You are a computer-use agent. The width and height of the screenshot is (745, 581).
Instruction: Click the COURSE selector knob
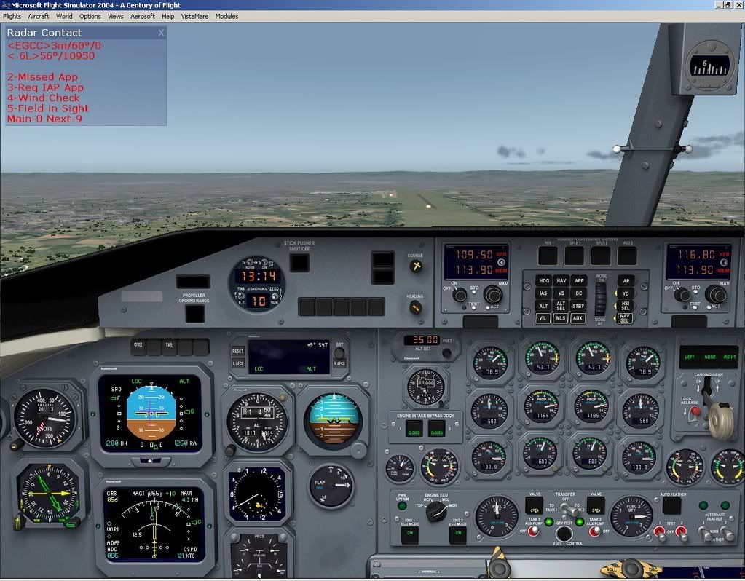click(x=416, y=266)
